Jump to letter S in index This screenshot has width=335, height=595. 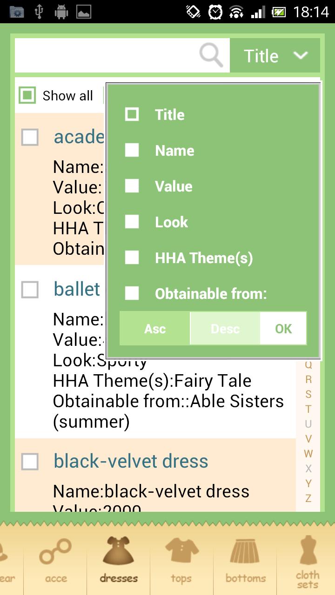coord(308,394)
